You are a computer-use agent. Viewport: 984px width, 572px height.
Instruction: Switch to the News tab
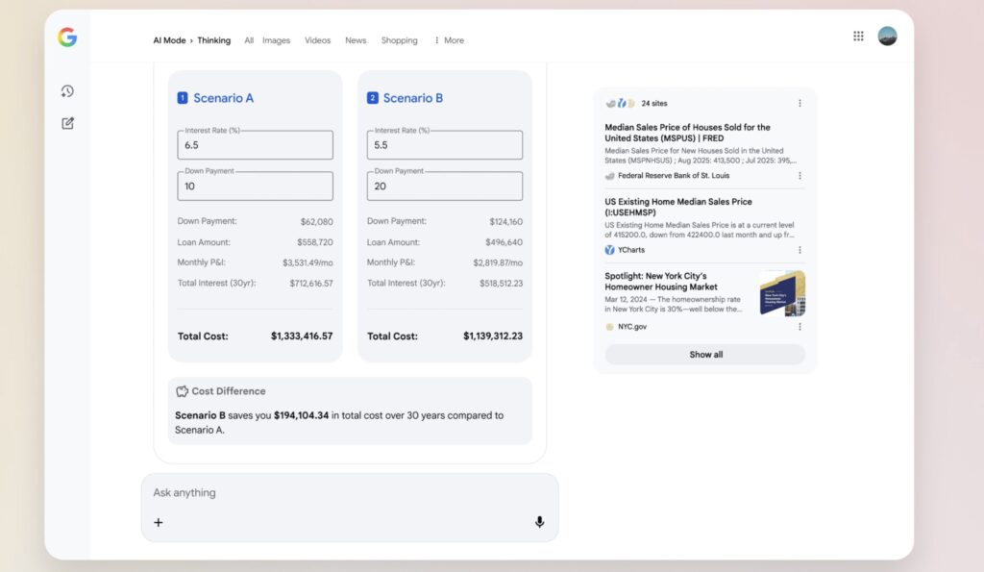click(x=356, y=40)
